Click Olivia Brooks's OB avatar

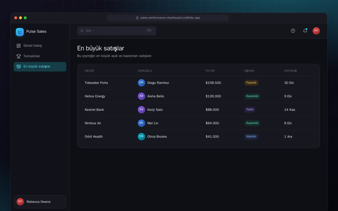142,137
